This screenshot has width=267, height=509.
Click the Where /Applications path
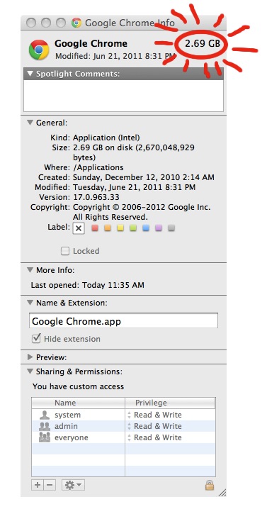(x=98, y=167)
